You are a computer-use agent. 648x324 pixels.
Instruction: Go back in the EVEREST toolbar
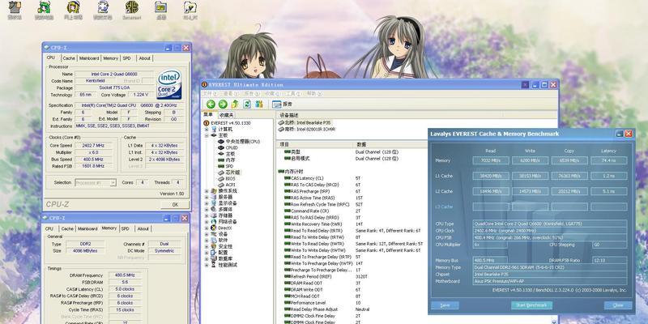coord(211,104)
